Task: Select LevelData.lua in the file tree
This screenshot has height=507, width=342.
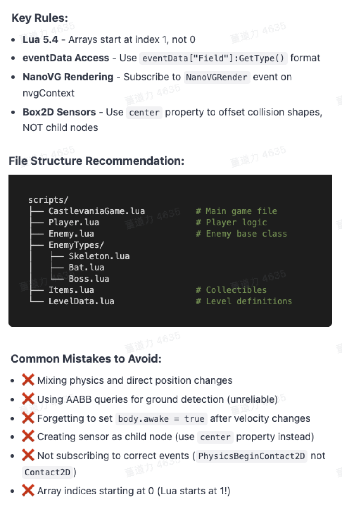Action: click(81, 301)
